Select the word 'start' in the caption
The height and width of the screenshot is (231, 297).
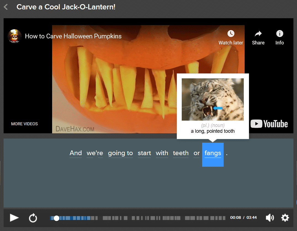(x=144, y=153)
